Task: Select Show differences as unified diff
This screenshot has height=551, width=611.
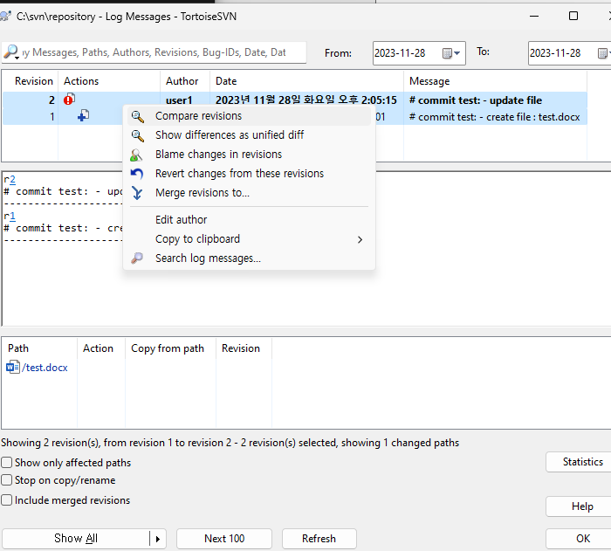Action: click(249, 135)
